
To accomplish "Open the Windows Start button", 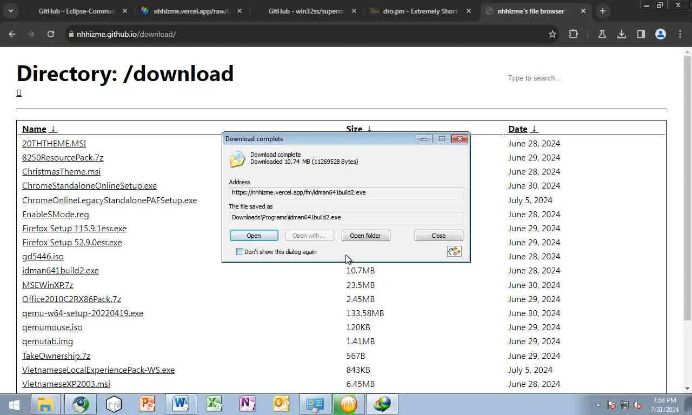I will [14, 404].
